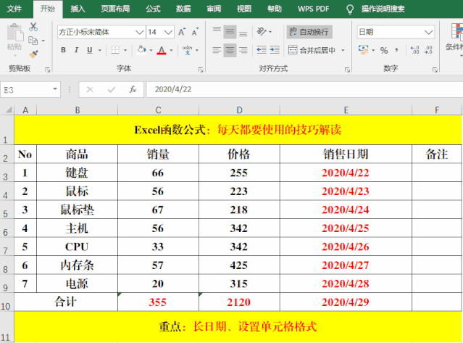Viewport: 463px width, 343px height.
Task: Apply Percent Style number format
Action: click(x=383, y=50)
